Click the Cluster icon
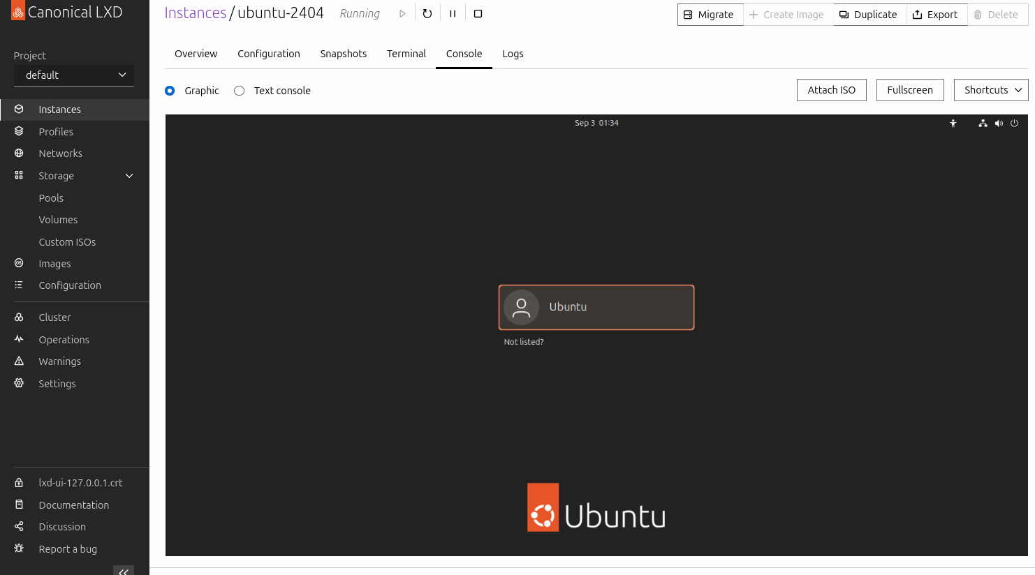Image resolution: width=1035 pixels, height=575 pixels. click(19, 317)
